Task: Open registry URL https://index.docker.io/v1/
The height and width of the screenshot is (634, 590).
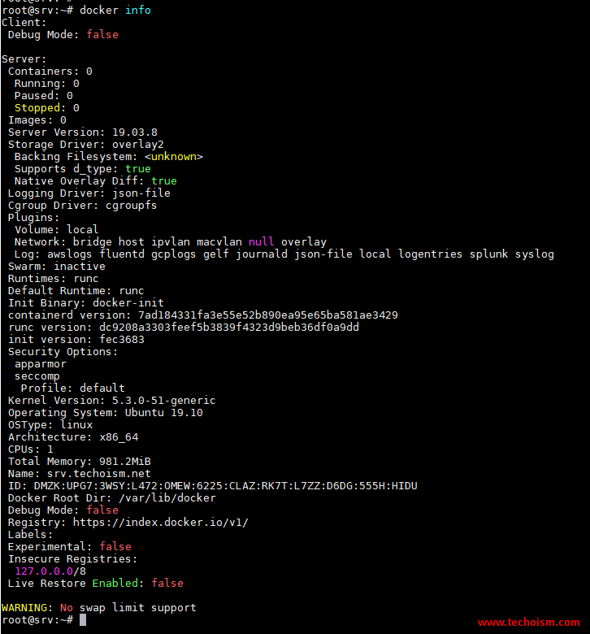Action: (161, 522)
